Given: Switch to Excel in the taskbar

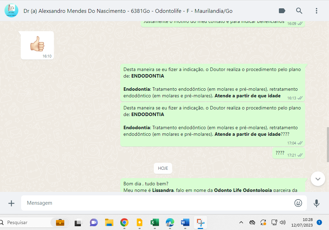Looking at the screenshot, I should (x=154, y=222).
